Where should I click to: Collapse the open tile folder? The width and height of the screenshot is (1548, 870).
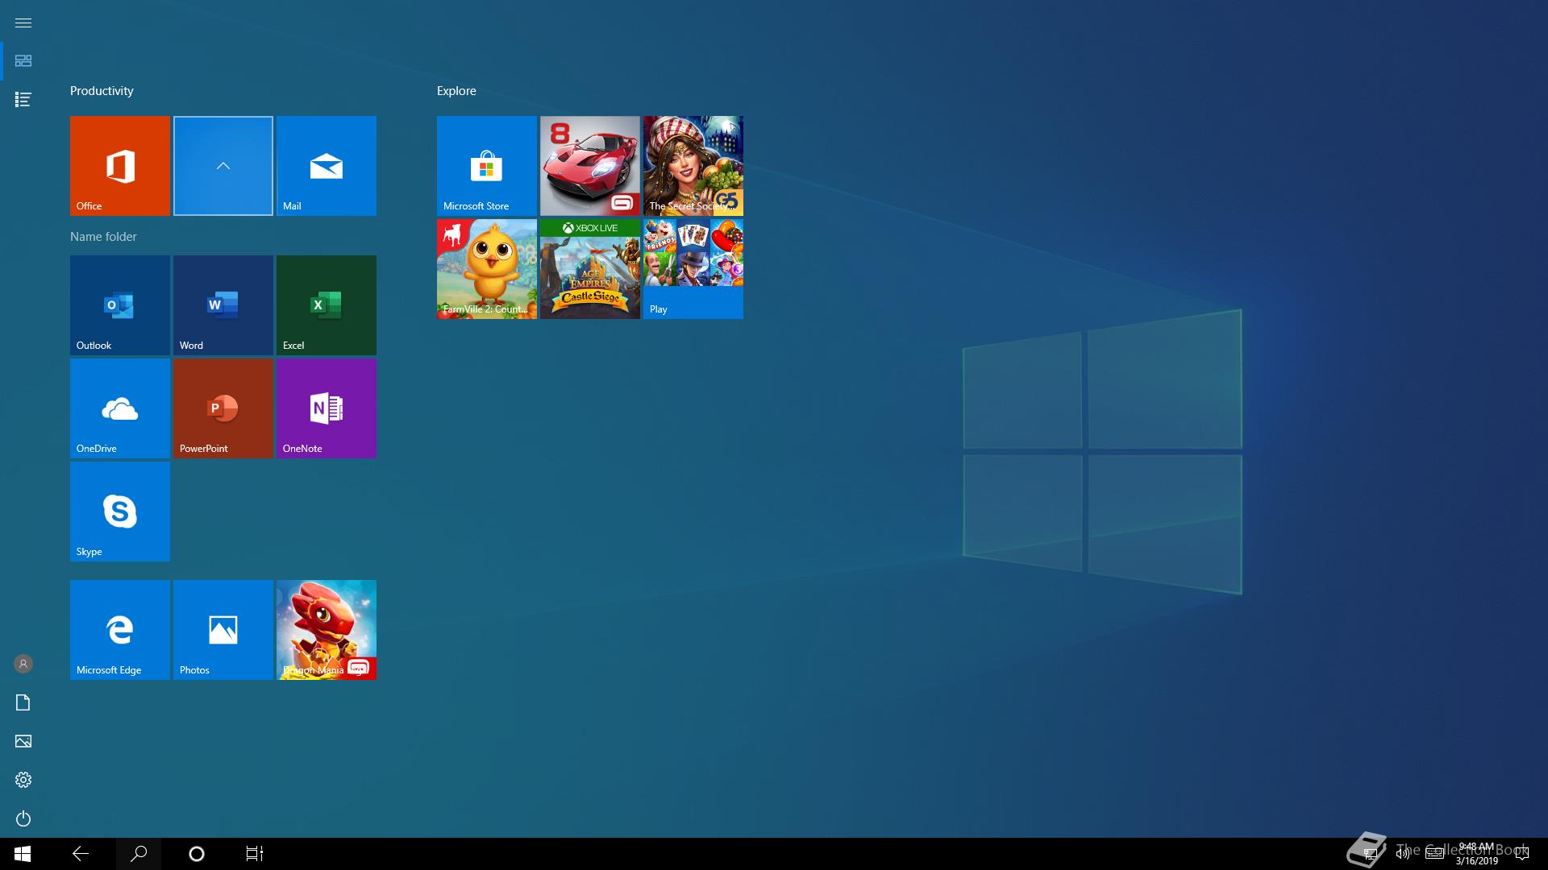pos(223,166)
